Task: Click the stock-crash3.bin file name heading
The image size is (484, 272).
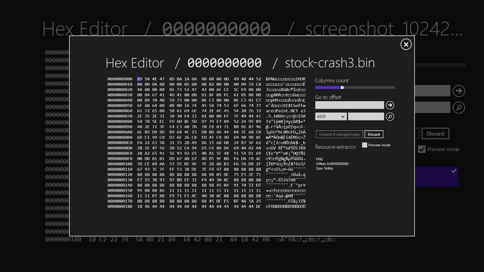Action: tap(330, 63)
